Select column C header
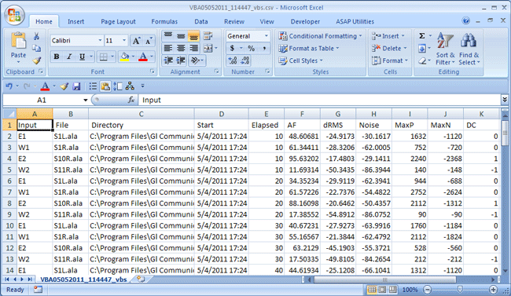Screen dimensions: 511x296 (141, 114)
